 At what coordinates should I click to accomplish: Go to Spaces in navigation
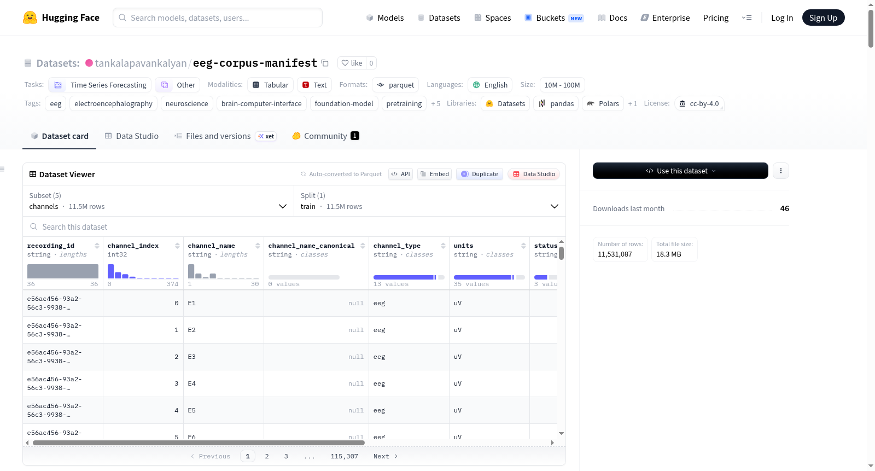tap(492, 18)
